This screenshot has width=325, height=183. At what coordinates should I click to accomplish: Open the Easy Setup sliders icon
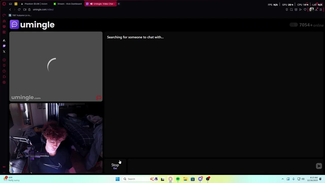pyautogui.click(x=321, y=10)
